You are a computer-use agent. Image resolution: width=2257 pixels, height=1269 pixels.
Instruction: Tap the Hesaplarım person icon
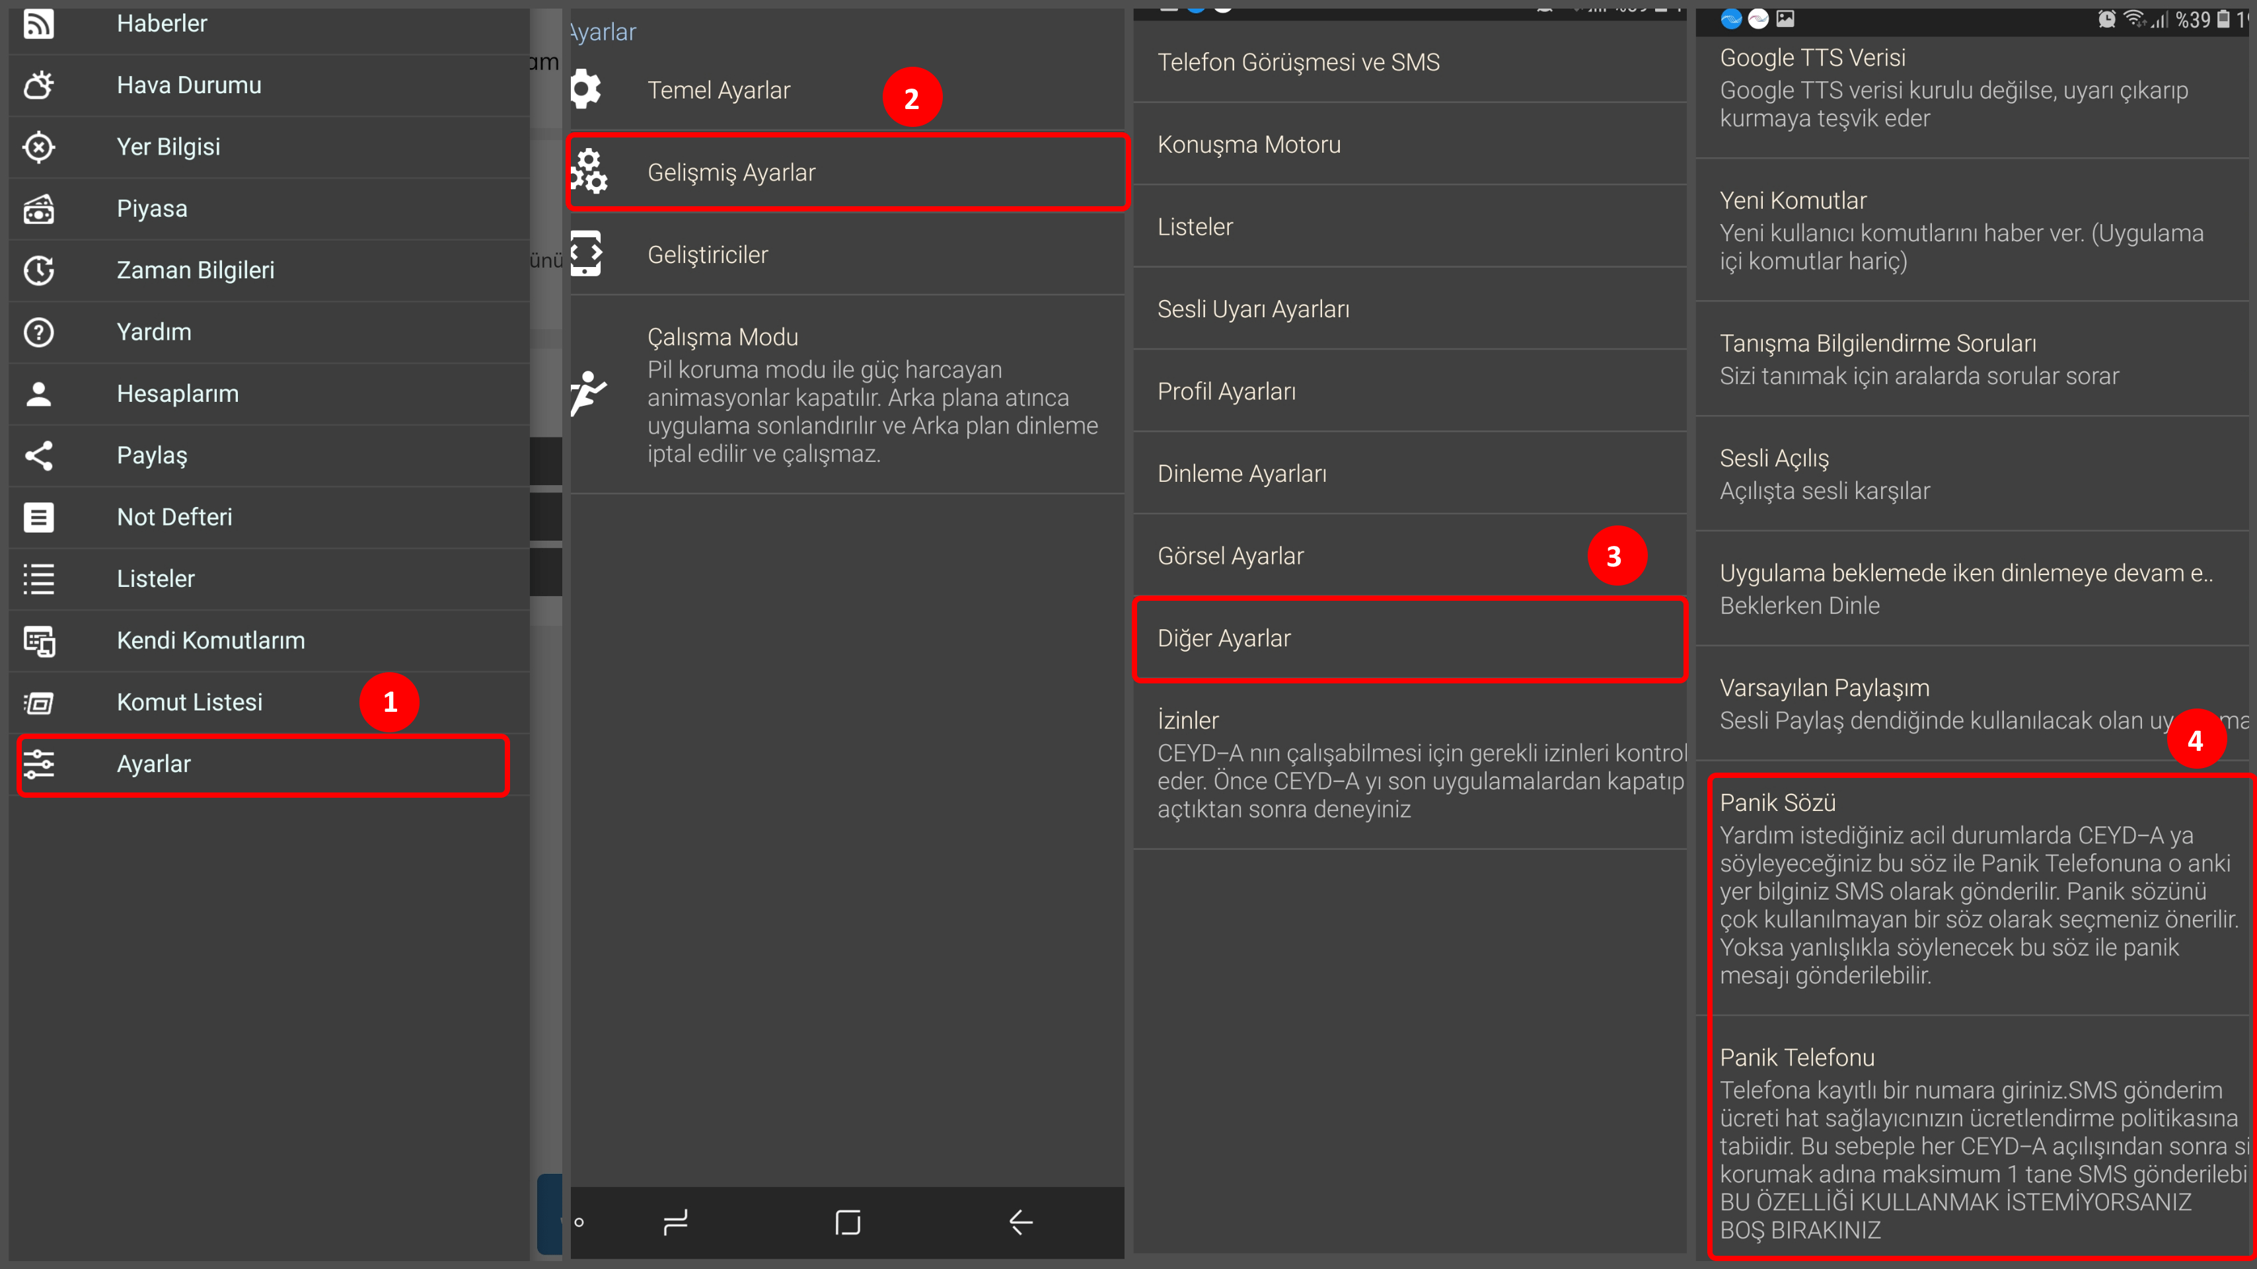point(38,393)
